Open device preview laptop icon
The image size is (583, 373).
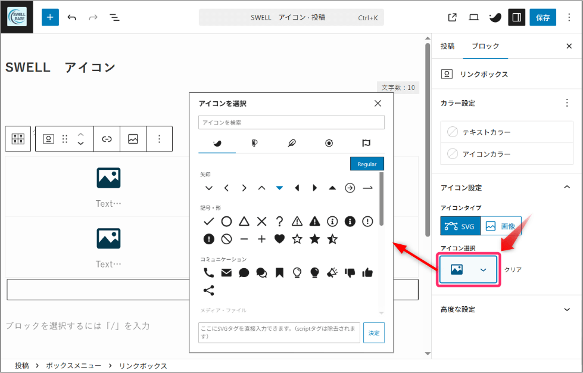click(473, 17)
